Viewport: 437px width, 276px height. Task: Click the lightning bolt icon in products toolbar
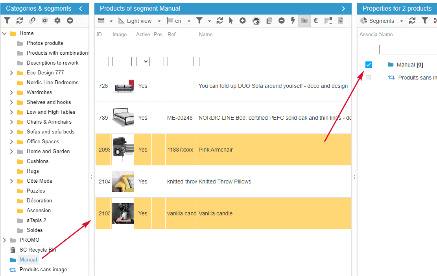[x=293, y=21]
